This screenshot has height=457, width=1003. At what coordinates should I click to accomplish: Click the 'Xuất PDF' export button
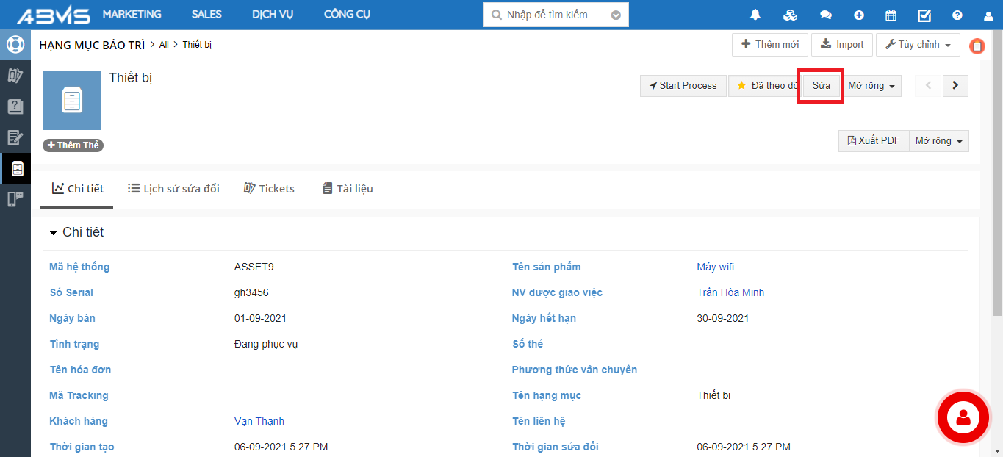click(874, 141)
